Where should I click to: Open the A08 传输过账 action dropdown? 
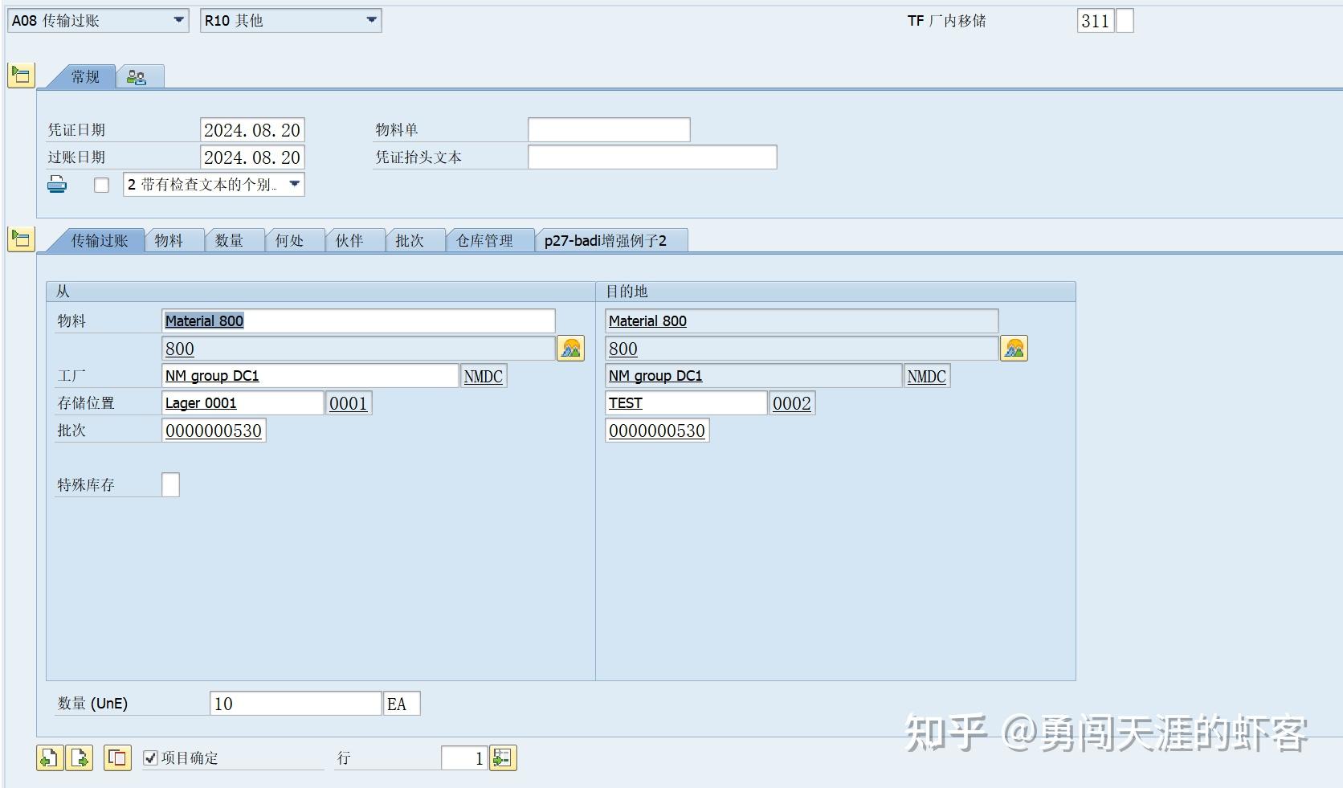coord(180,20)
